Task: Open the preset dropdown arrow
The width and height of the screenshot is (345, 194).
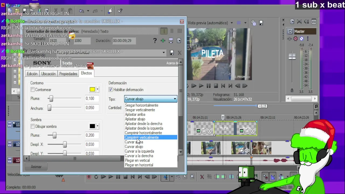Action: pyautogui.click(x=164, y=53)
